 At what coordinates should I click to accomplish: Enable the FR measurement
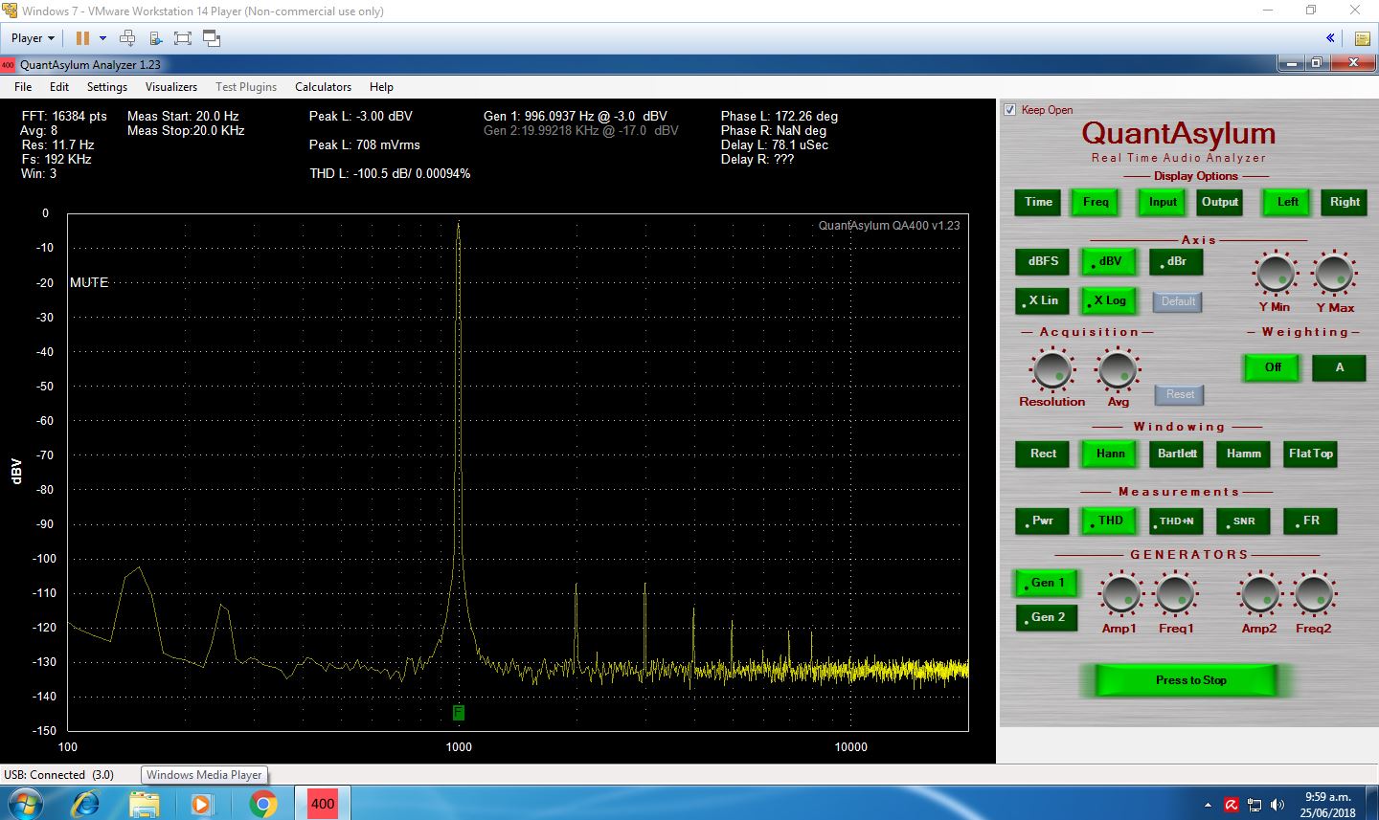(1310, 521)
